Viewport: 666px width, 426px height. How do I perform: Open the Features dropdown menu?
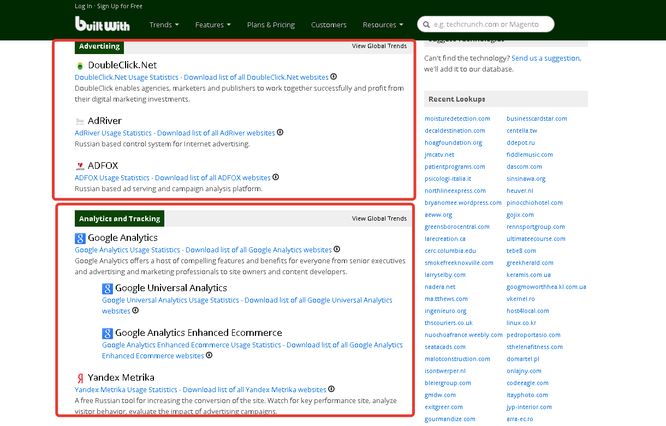(213, 25)
